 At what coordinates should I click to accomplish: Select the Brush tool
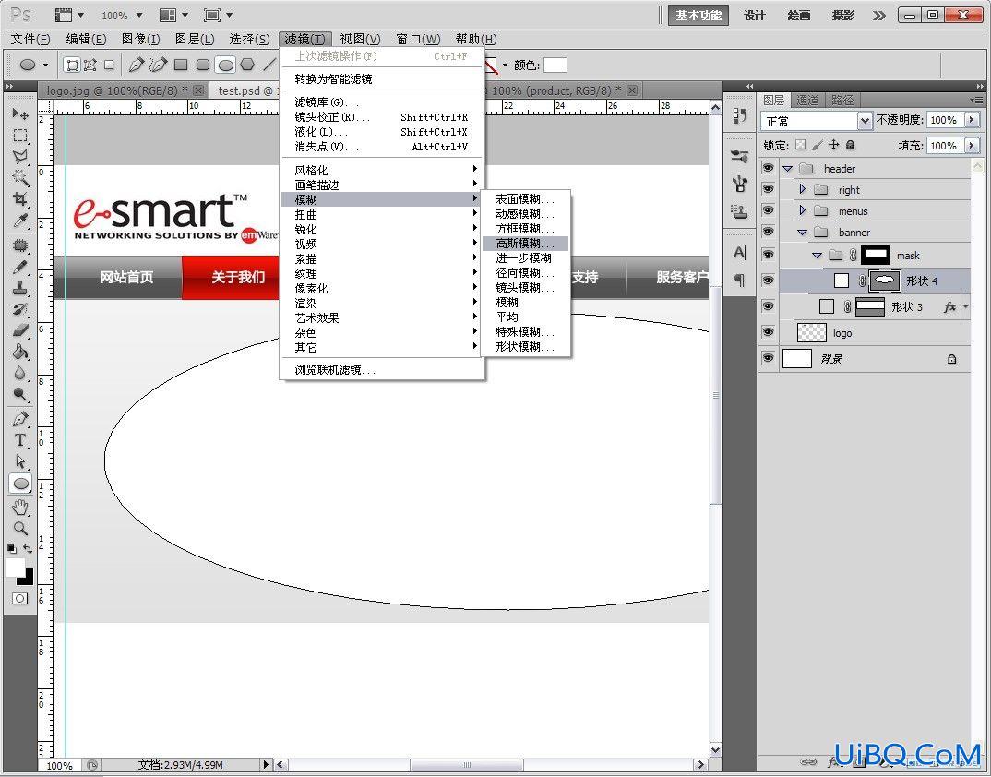20,266
